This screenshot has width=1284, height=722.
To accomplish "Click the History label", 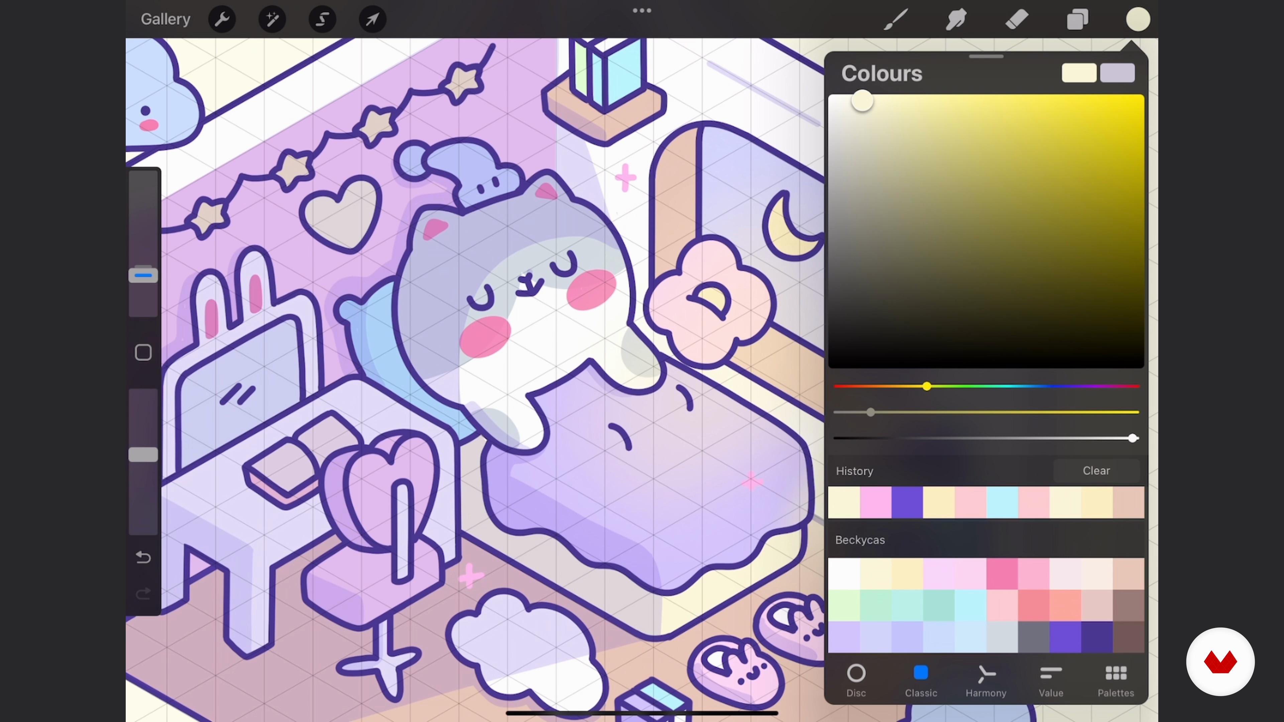I will coord(854,471).
